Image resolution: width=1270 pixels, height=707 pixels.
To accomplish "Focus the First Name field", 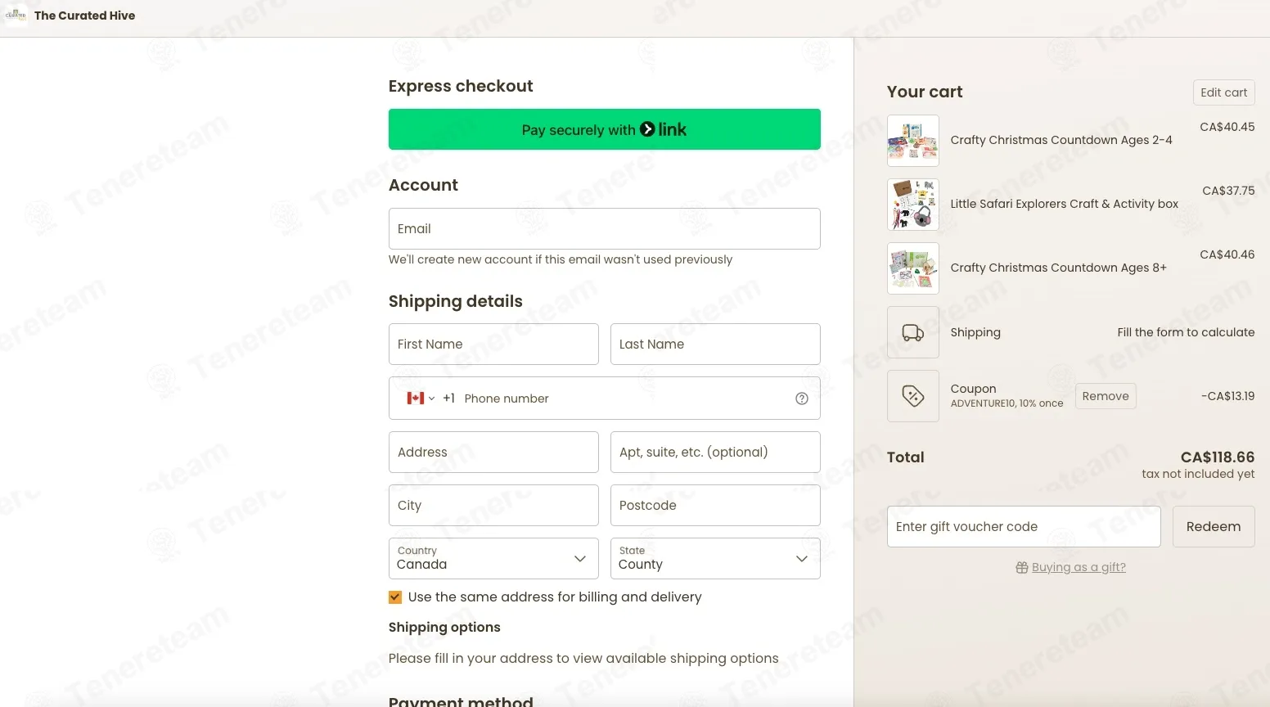I will 493,344.
